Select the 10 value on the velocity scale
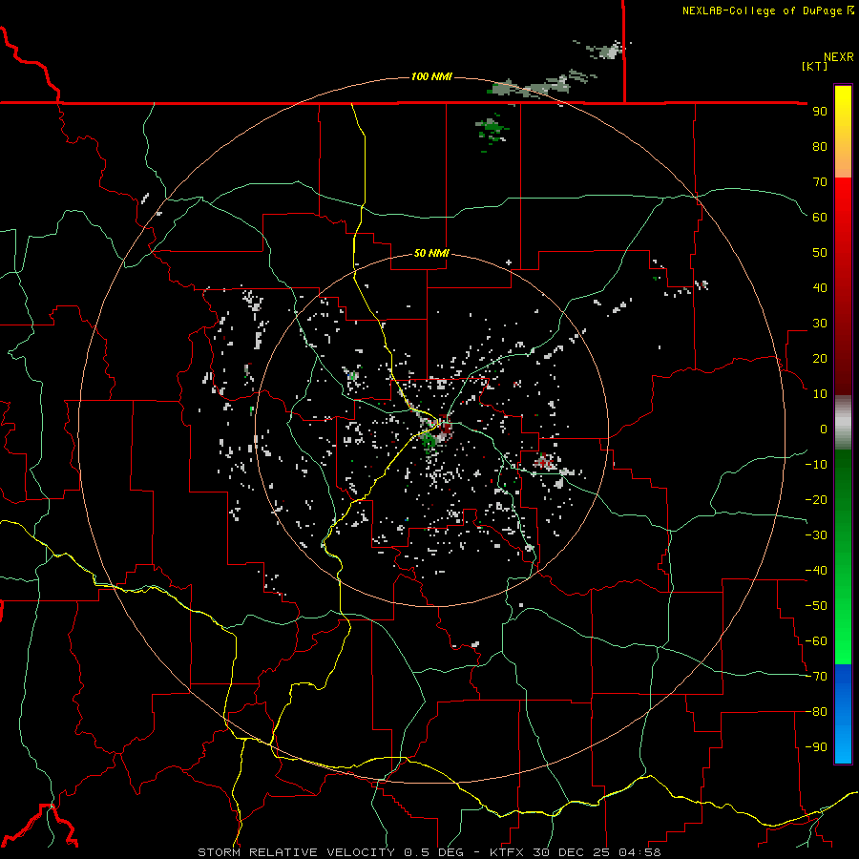859x859 pixels. point(820,394)
